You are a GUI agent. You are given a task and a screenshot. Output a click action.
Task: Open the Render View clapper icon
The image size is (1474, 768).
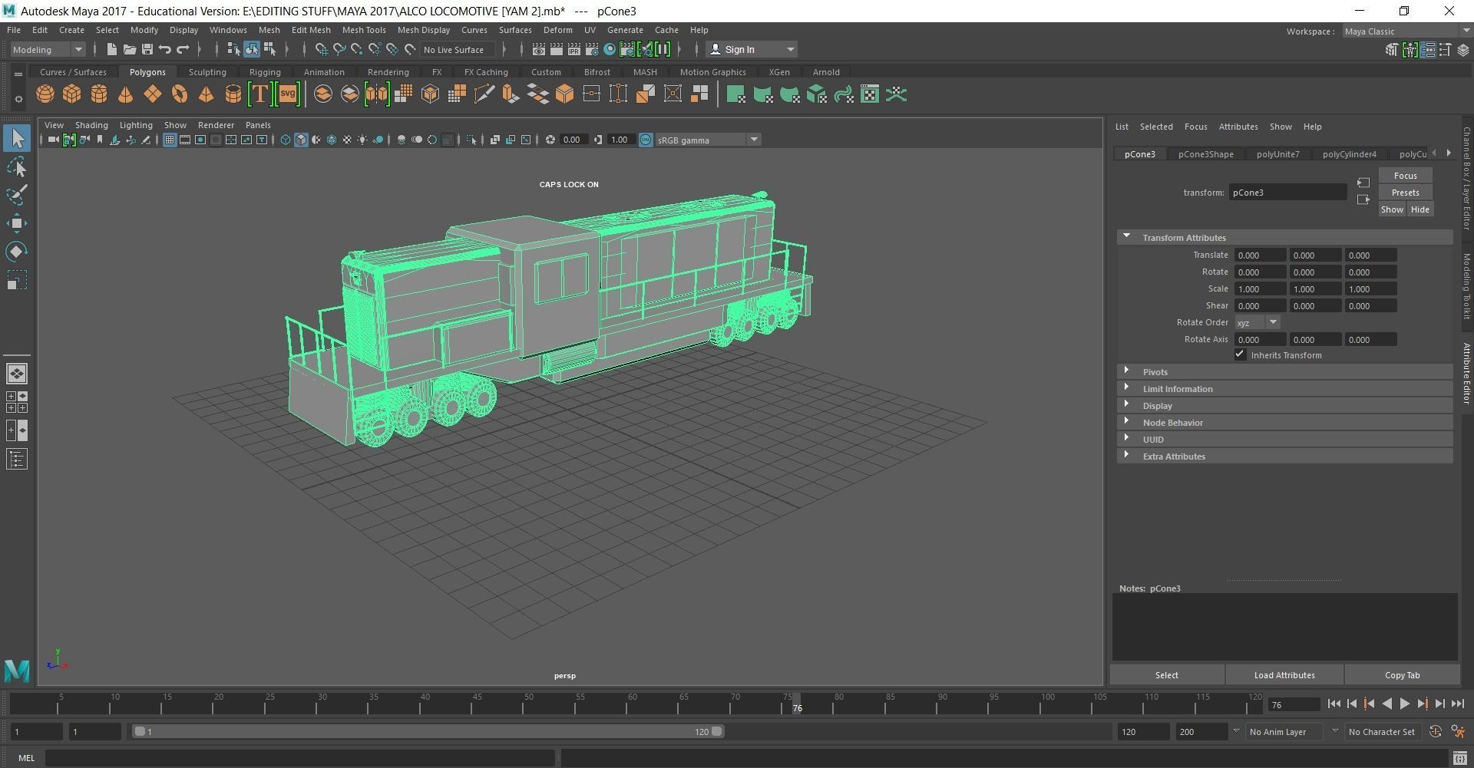tap(538, 49)
